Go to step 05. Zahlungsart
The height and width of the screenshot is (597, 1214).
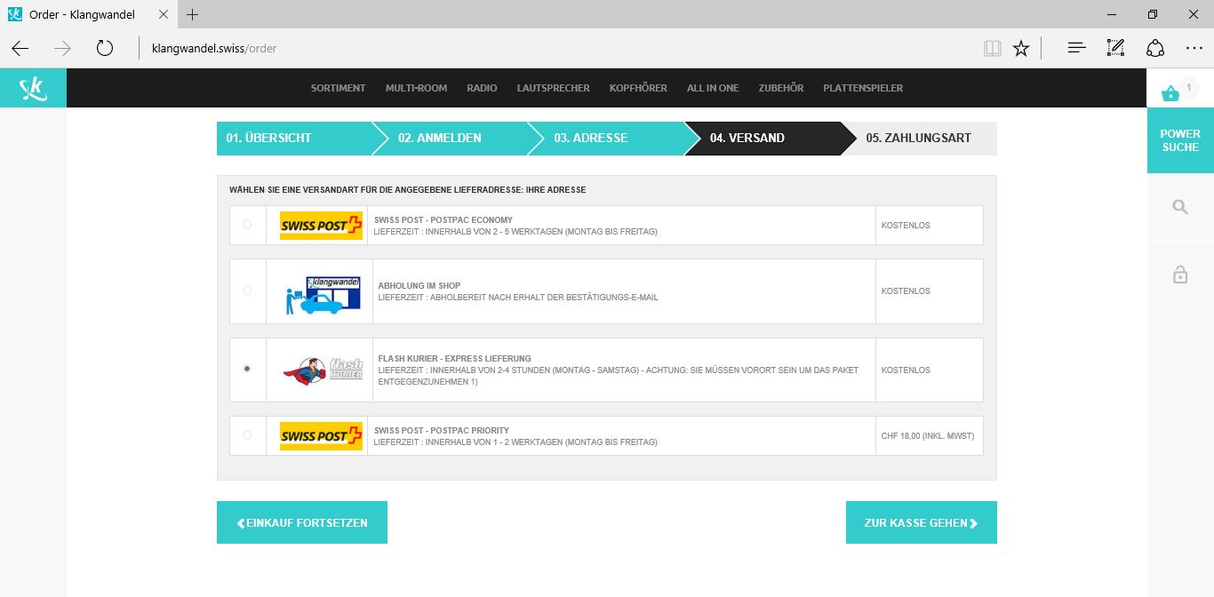pos(919,138)
